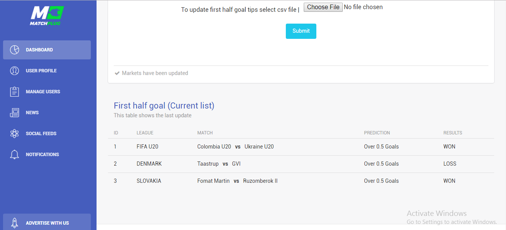Viewport: 506px width, 230px height.
Task: Open the User Profile menu item
Action: 41,71
